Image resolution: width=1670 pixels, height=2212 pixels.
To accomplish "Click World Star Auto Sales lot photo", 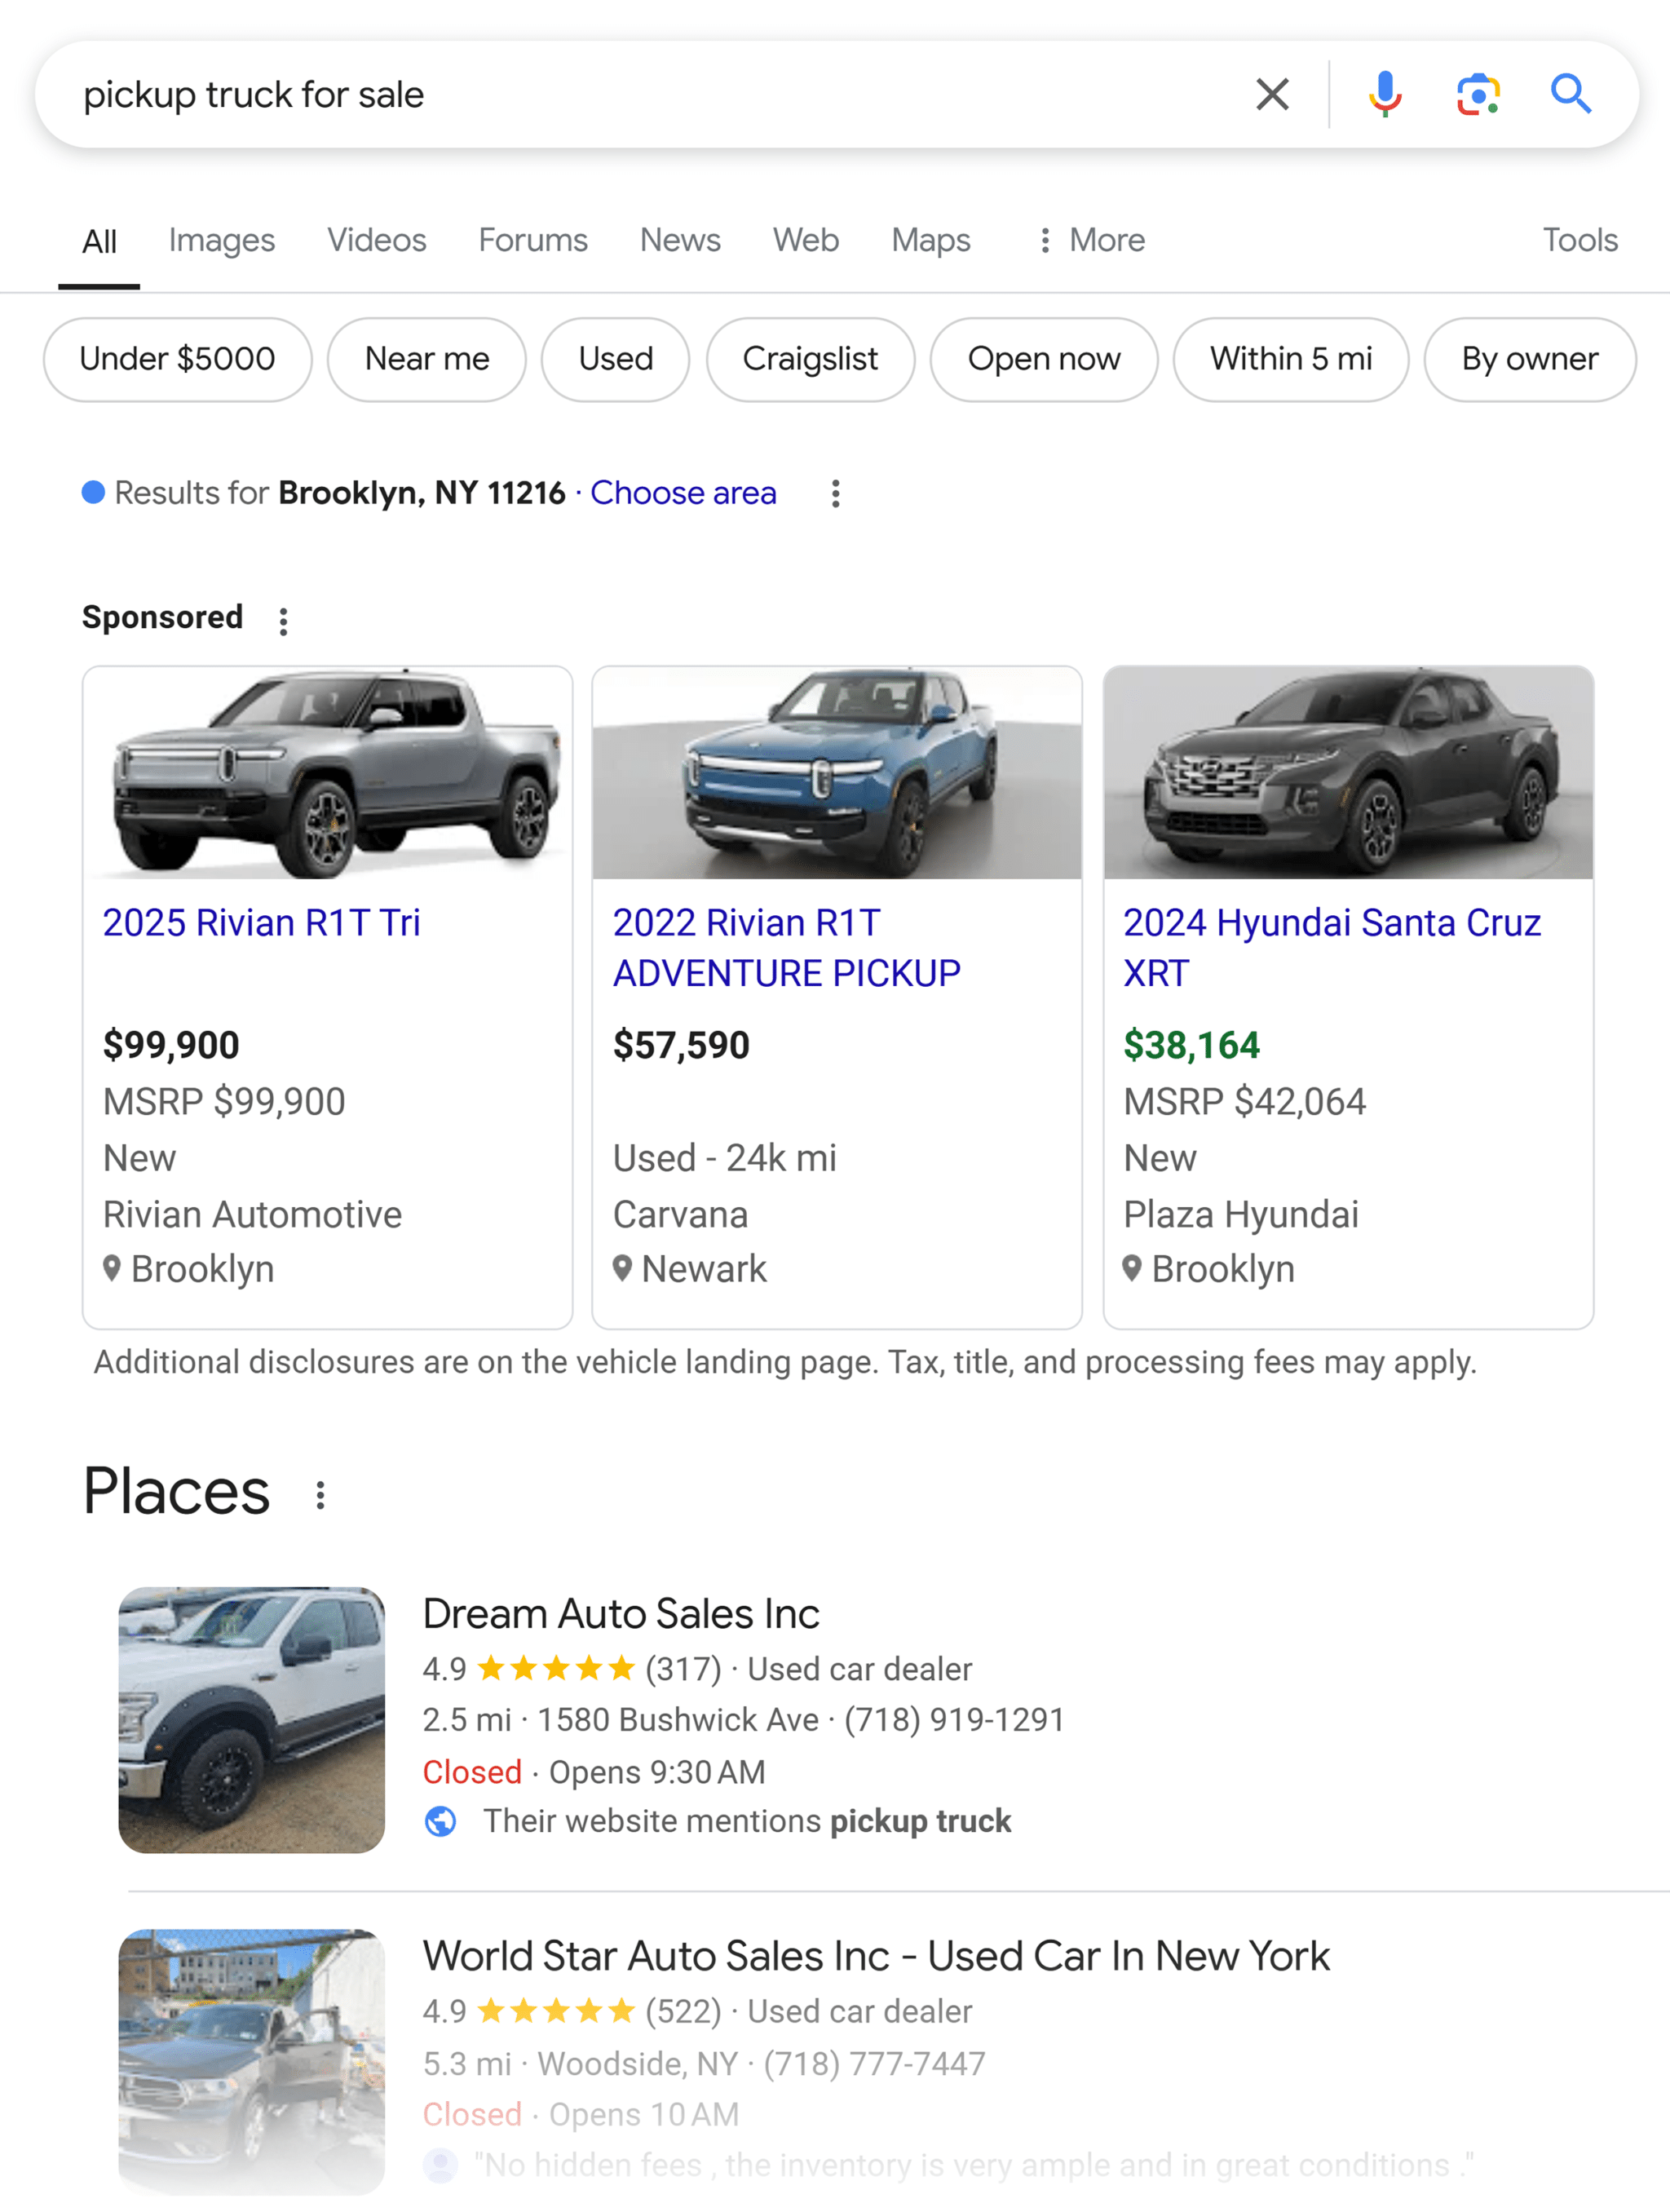I will pyautogui.click(x=252, y=2062).
